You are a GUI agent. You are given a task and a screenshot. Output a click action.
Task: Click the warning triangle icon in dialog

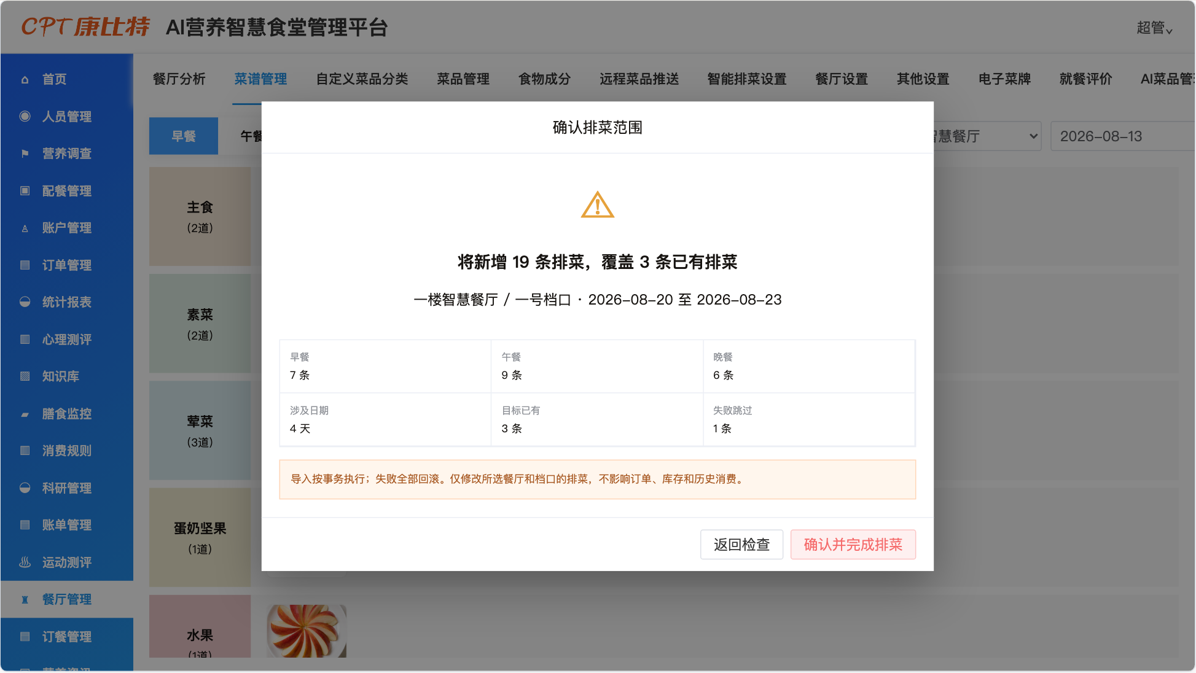[x=597, y=205]
